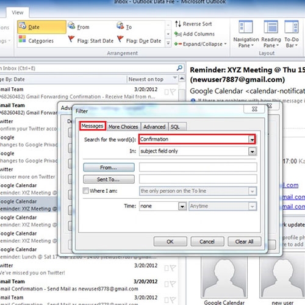The width and height of the screenshot is (305, 305).
Task: Click the From text input field
Action: (198, 167)
